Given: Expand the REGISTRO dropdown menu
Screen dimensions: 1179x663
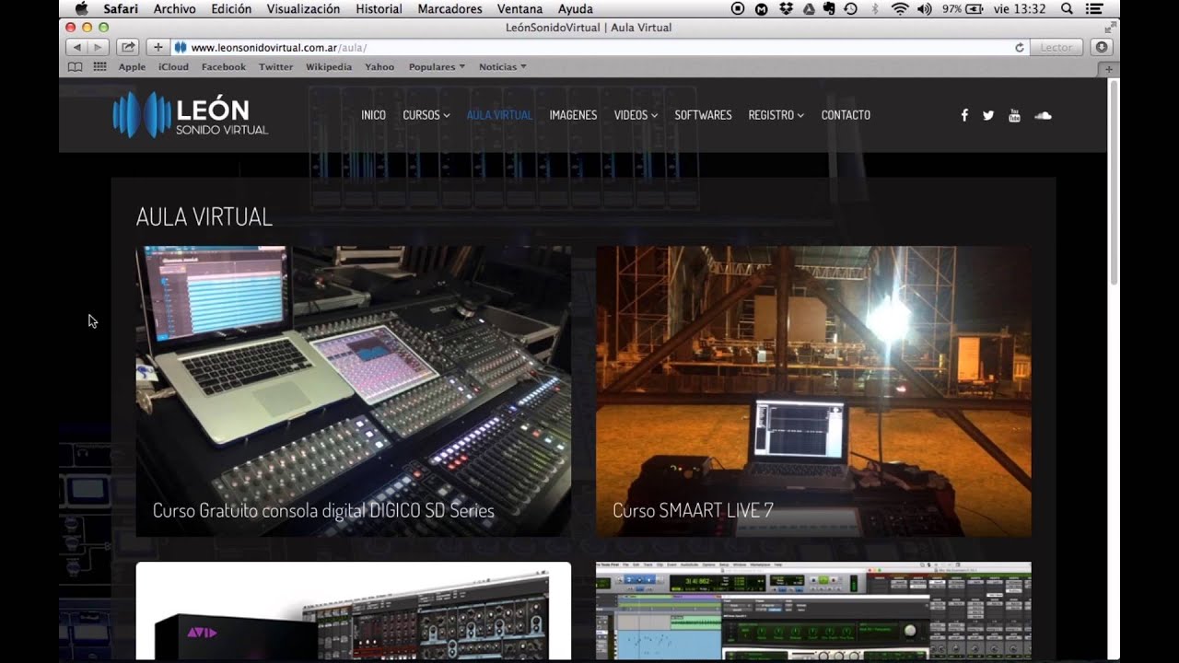Looking at the screenshot, I should point(776,115).
